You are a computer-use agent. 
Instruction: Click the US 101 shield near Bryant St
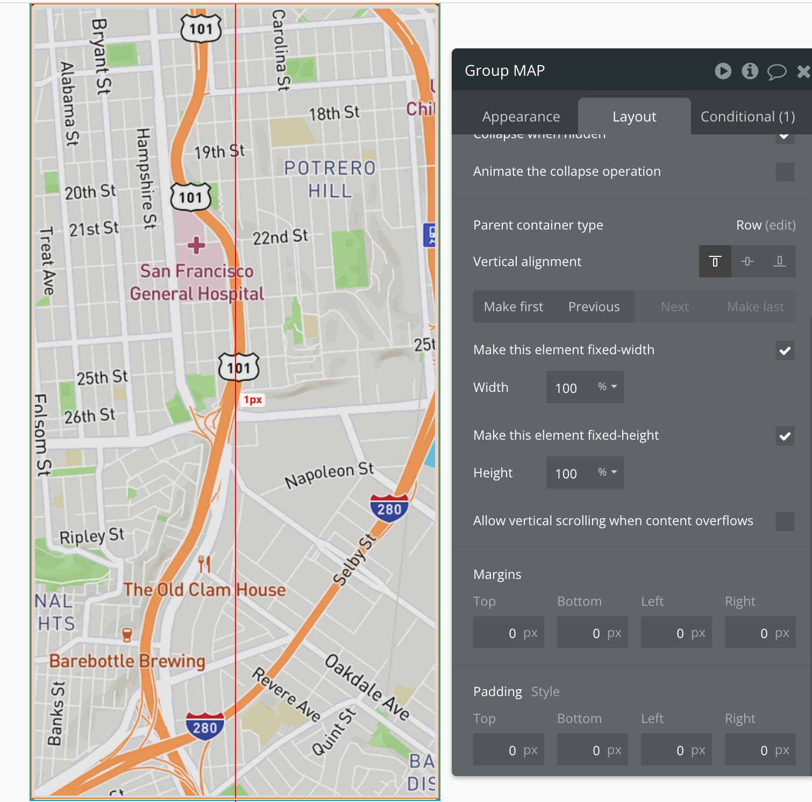tap(201, 28)
